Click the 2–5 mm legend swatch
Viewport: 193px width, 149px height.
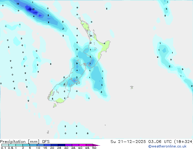click(26, 145)
